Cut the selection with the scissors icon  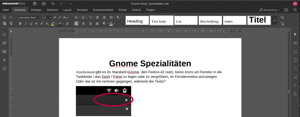pyautogui.click(x=11, y=17)
